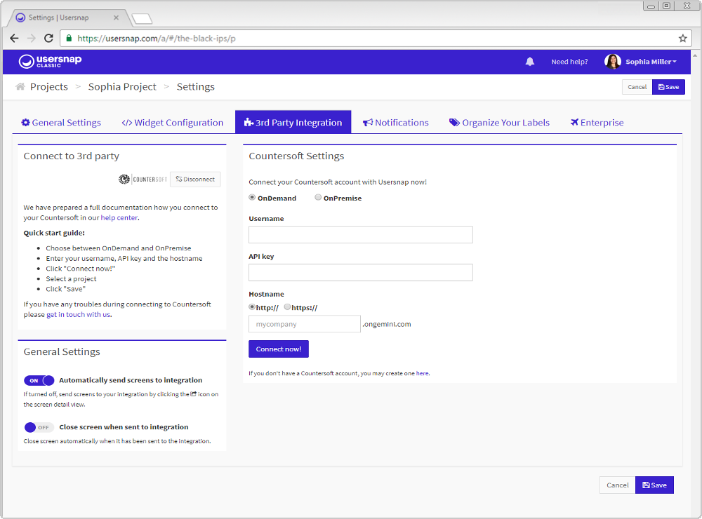Click Settings in the breadcrumb
The width and height of the screenshot is (702, 519).
pos(196,87)
